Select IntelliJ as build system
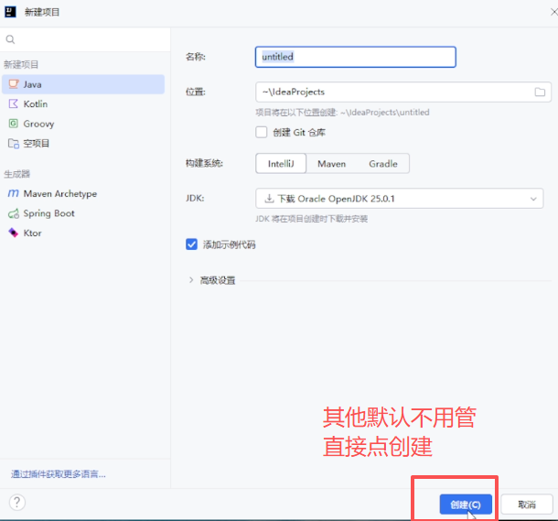The image size is (558, 521). (x=280, y=164)
